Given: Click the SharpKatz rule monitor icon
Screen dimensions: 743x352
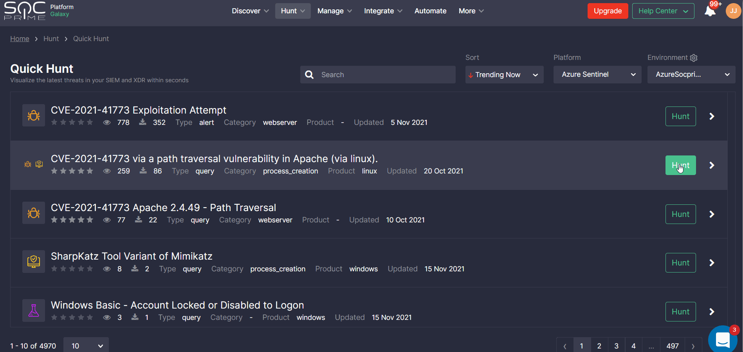Looking at the screenshot, I should click(x=34, y=262).
